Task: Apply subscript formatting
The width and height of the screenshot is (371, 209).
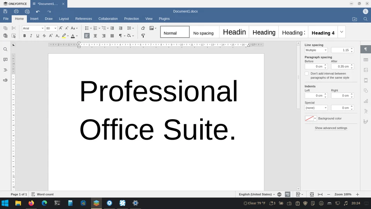Action: point(57,36)
